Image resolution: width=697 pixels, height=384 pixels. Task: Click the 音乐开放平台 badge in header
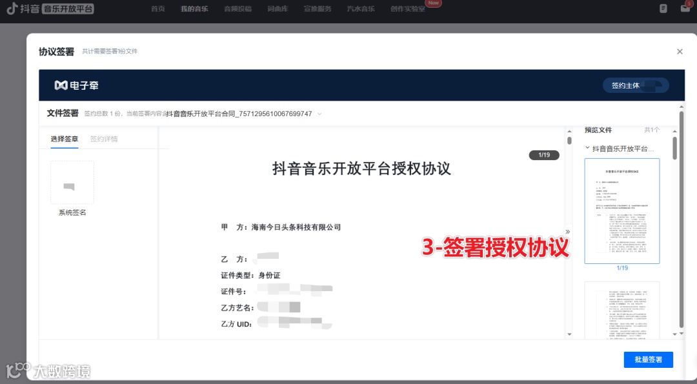tap(68, 8)
